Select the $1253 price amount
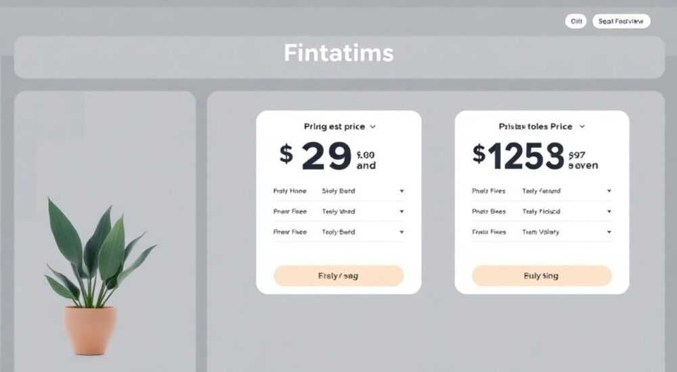The height and width of the screenshot is (372, 677). (x=536, y=156)
